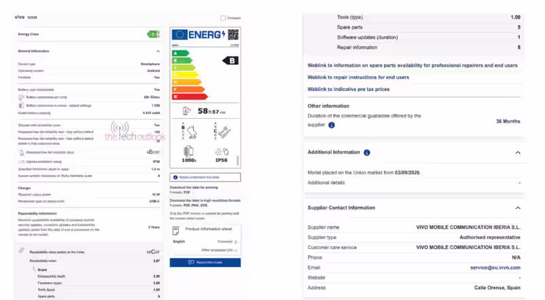Collapse the General Information section
Image resolution: width=545 pixels, height=300 pixels.
158,52
